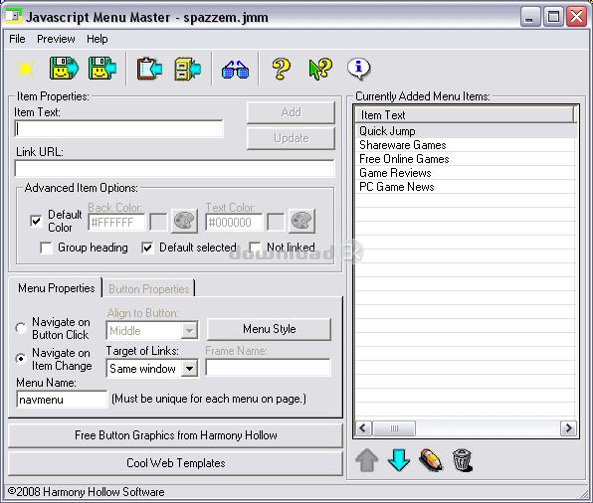Open the File menu
Image resolution: width=593 pixels, height=503 pixels.
point(17,39)
